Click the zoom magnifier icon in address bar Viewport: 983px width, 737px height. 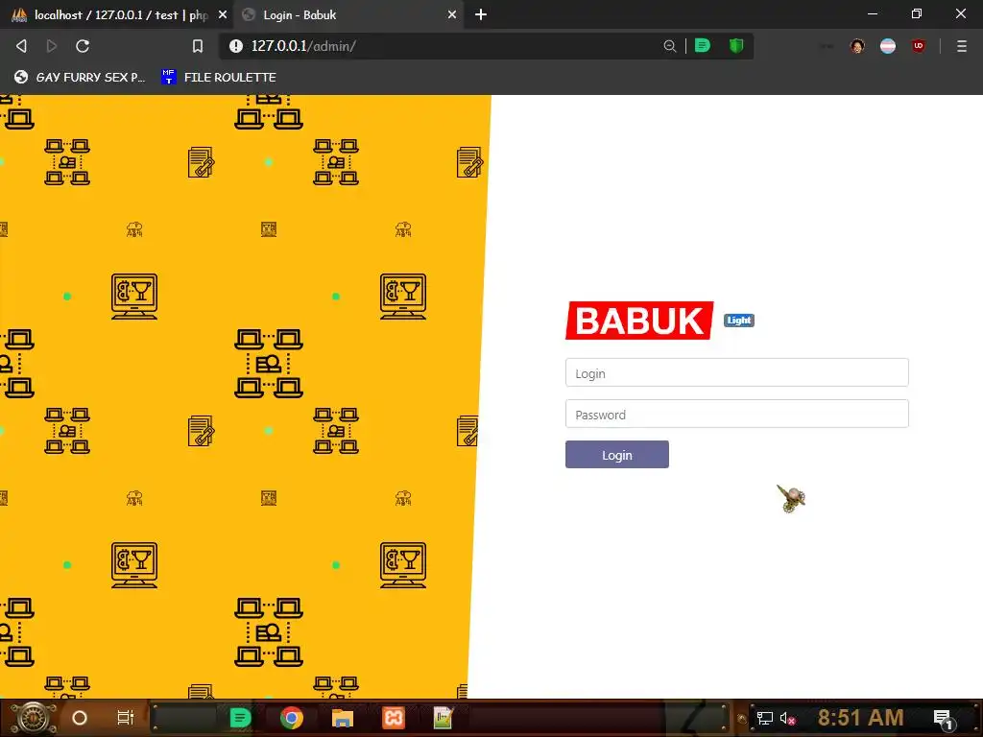(669, 46)
